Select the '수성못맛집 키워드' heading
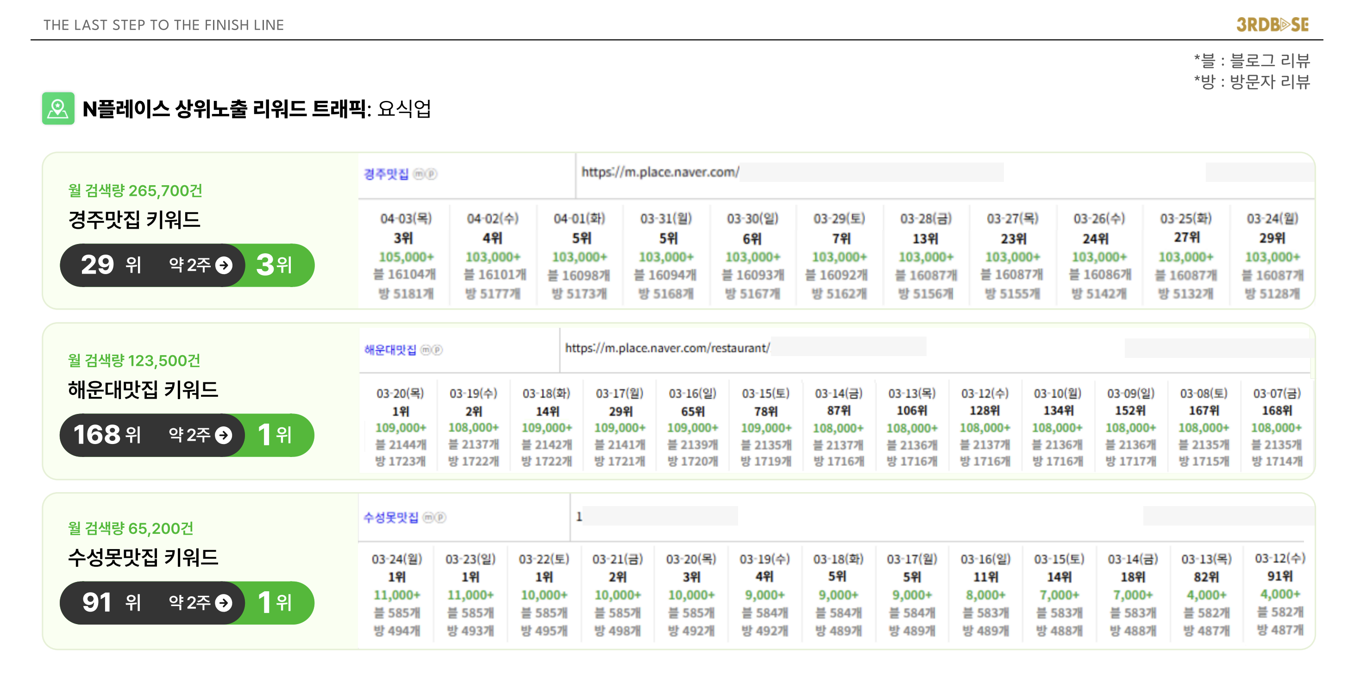Viewport: 1354px width, 682px height. tap(143, 557)
